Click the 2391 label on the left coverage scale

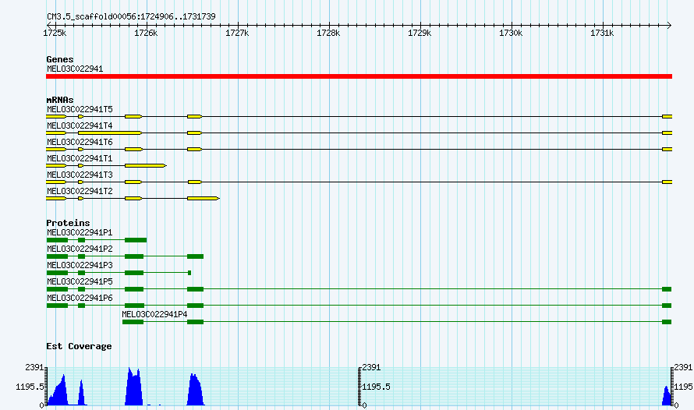(x=34, y=368)
